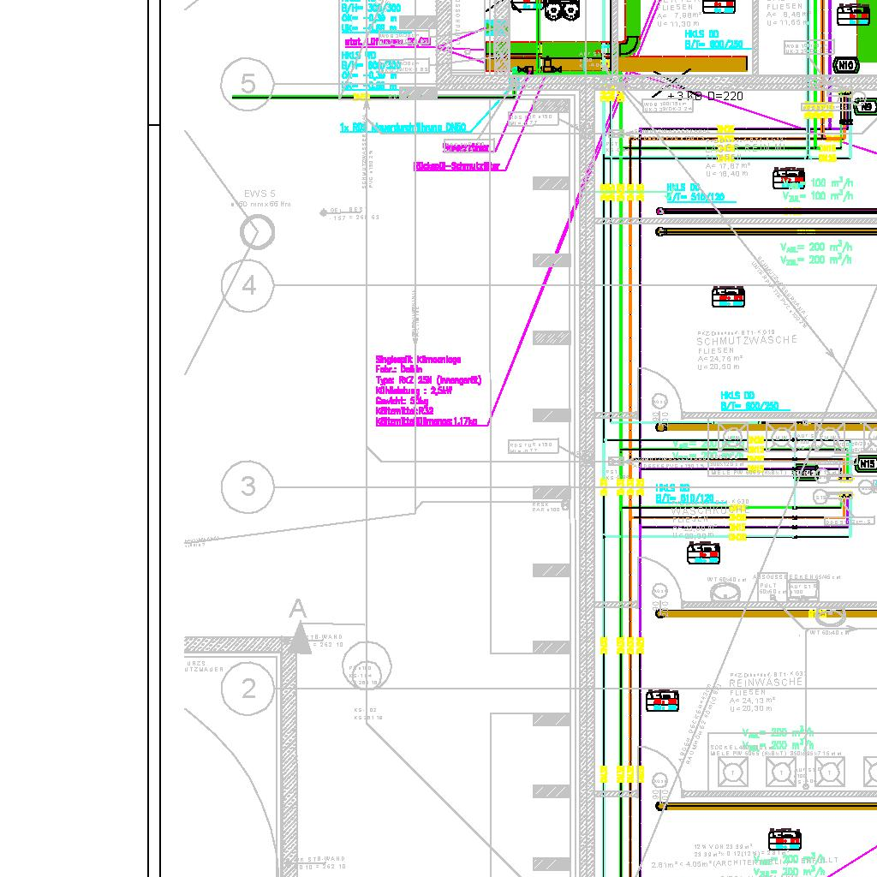Select grid axis bubble number 4
Screen dimensions: 877x877
click(248, 285)
